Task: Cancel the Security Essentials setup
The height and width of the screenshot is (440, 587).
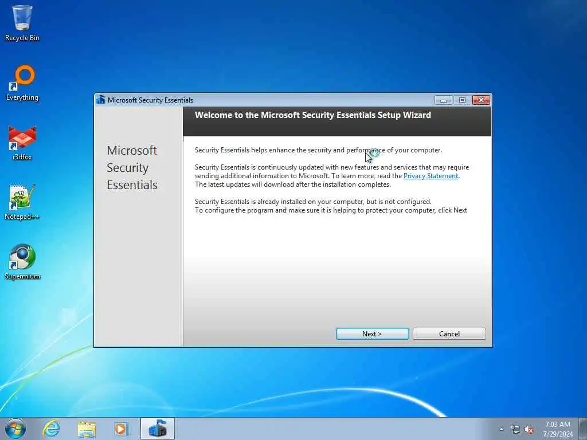Action: point(449,334)
